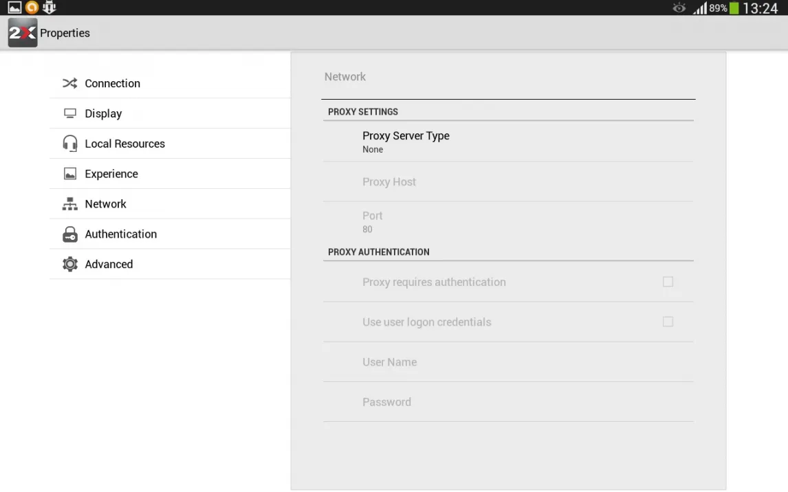
Task: Edit the Proxy Host field
Action: pyautogui.click(x=508, y=181)
